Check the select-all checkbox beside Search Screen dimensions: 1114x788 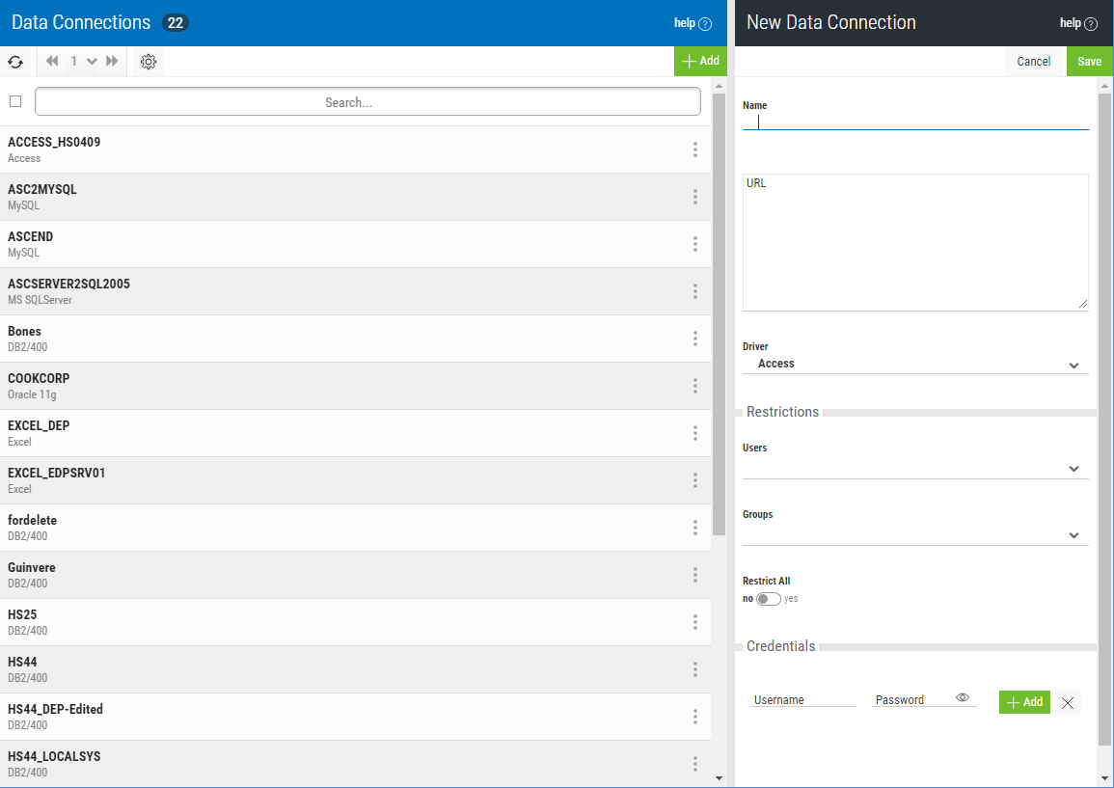point(15,101)
